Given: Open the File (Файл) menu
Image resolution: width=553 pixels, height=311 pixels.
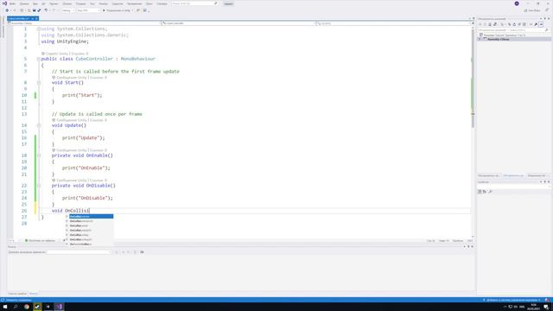Looking at the screenshot, I should [x=12, y=3].
